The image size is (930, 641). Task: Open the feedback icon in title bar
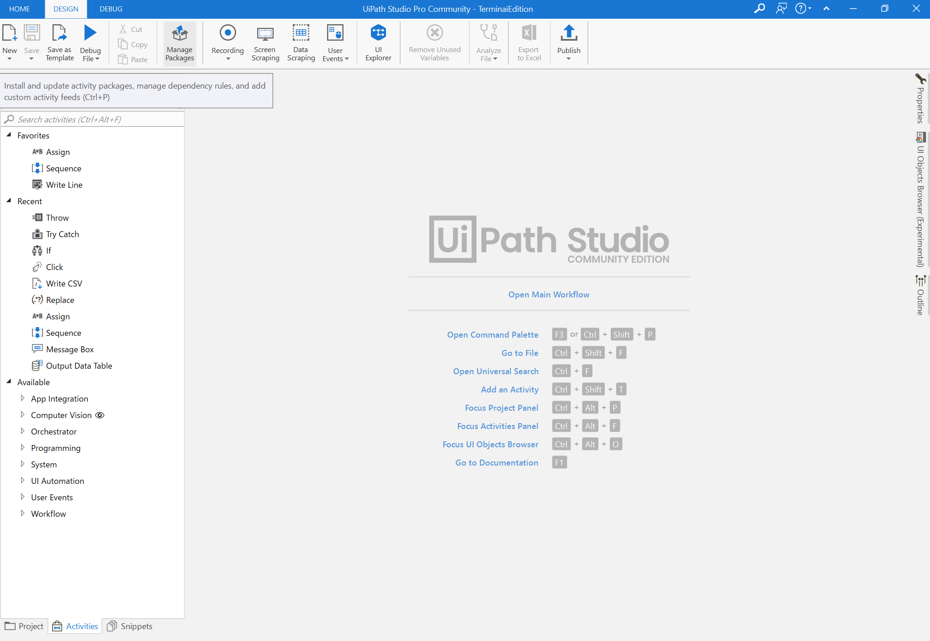781,9
